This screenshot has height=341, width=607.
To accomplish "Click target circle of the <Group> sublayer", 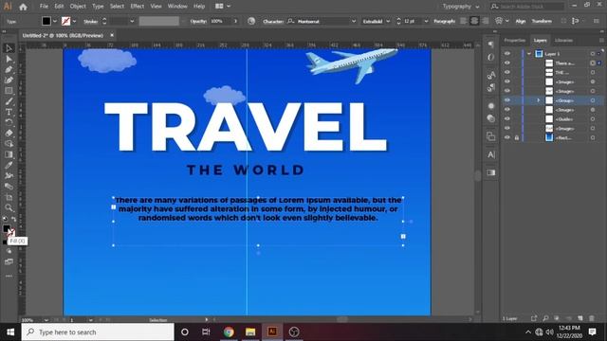I will pos(592,100).
